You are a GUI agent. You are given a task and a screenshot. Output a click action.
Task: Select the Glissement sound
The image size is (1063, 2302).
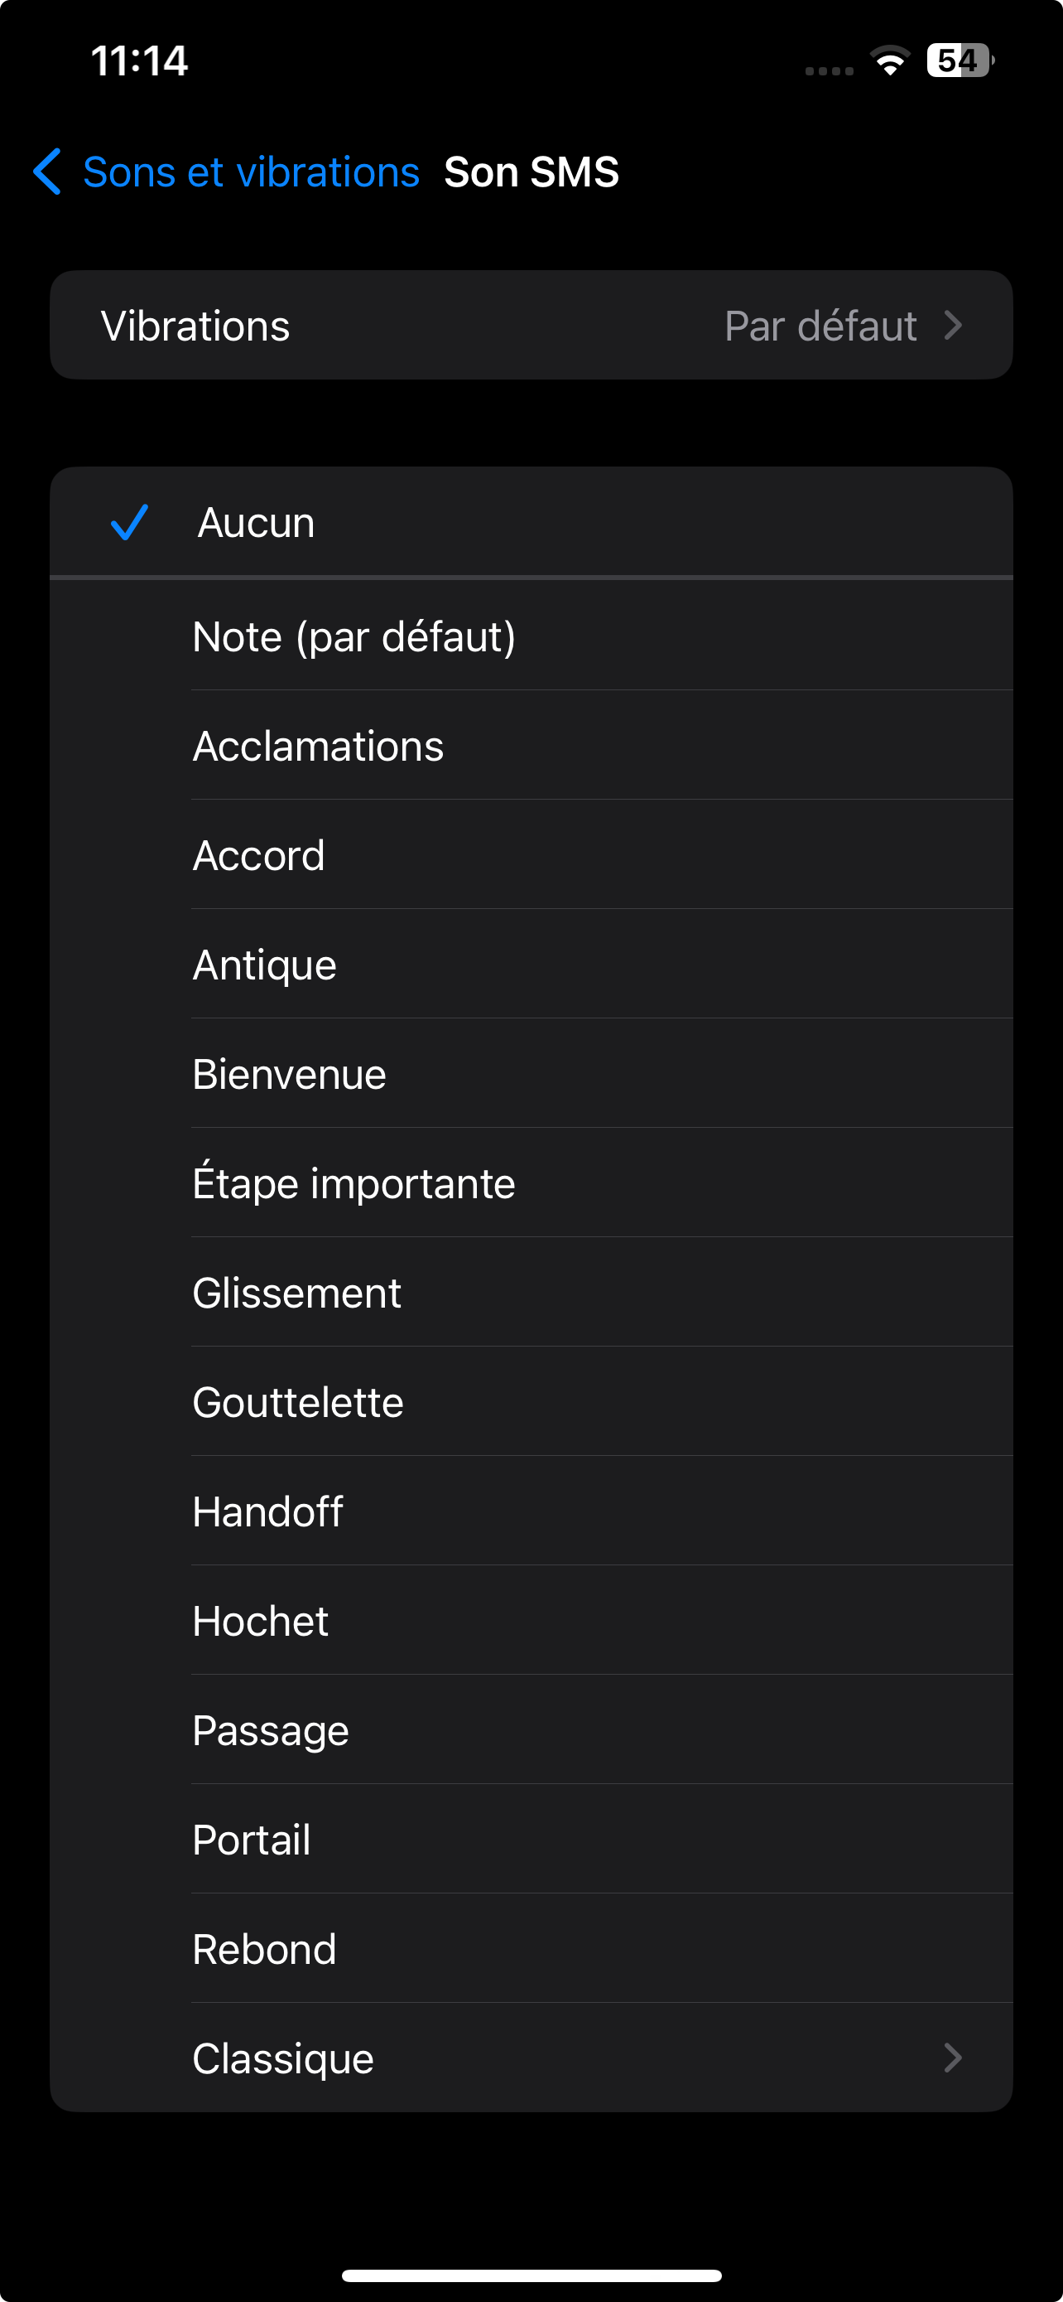click(x=296, y=1293)
